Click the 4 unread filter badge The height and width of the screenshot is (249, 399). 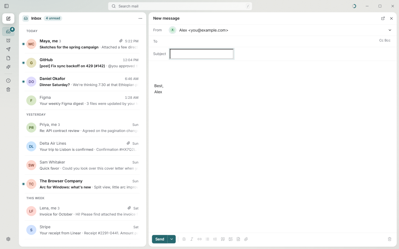click(x=53, y=18)
